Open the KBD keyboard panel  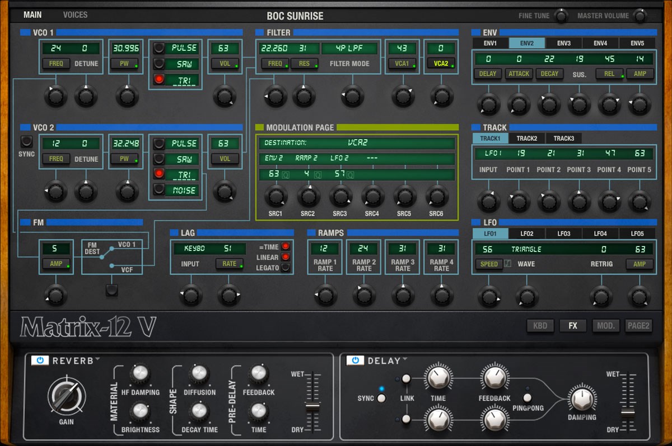point(540,325)
